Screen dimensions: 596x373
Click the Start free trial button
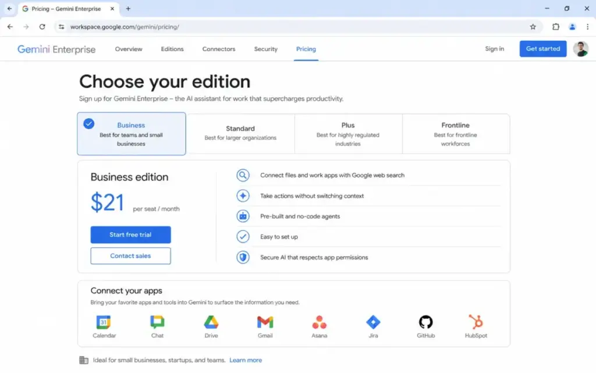point(130,235)
